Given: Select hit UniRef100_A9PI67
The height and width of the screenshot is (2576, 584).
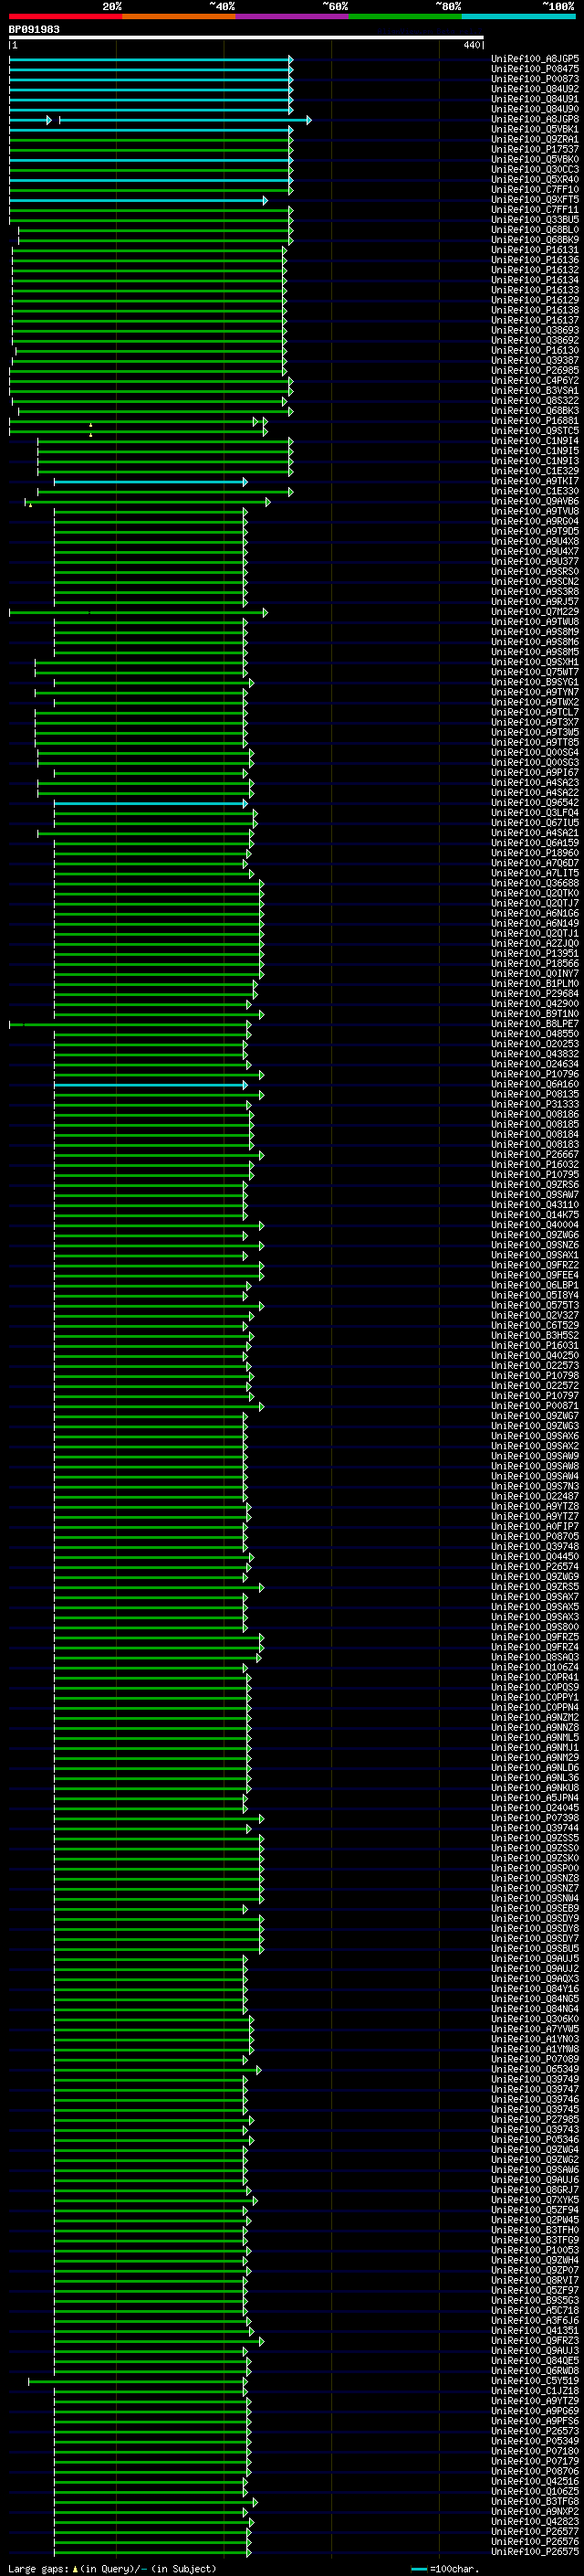Looking at the screenshot, I should click(x=535, y=773).
